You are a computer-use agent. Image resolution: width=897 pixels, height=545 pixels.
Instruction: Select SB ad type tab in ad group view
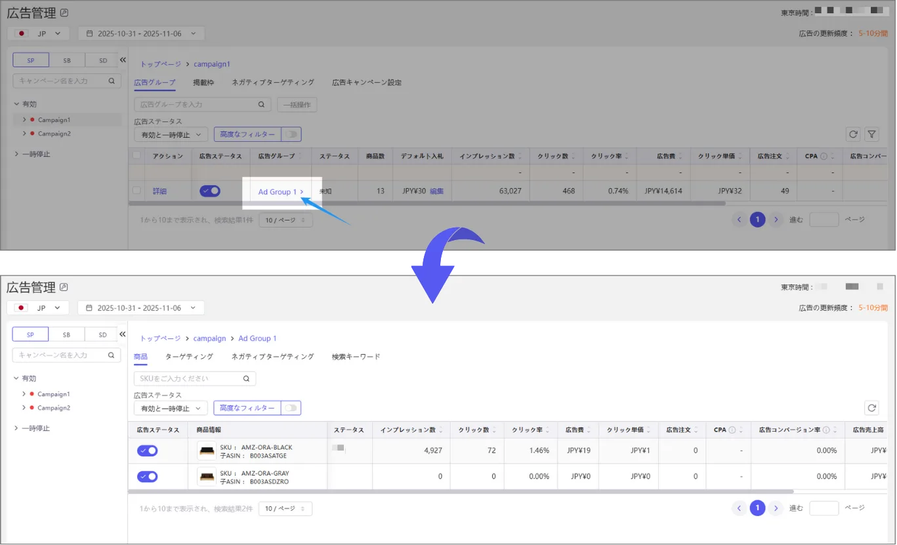(67, 60)
